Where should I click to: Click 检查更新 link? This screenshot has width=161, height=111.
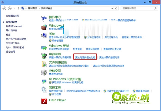78,49
